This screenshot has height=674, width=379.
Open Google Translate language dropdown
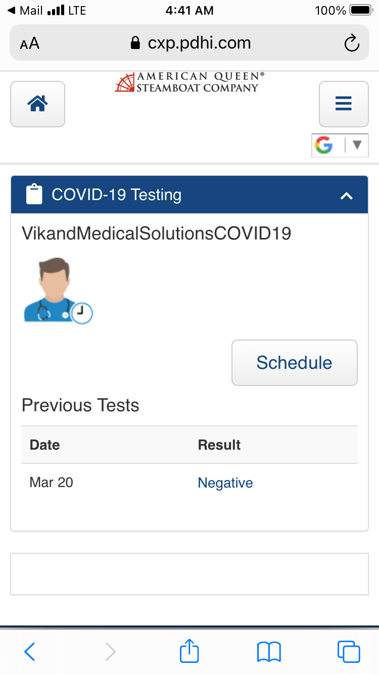point(357,146)
